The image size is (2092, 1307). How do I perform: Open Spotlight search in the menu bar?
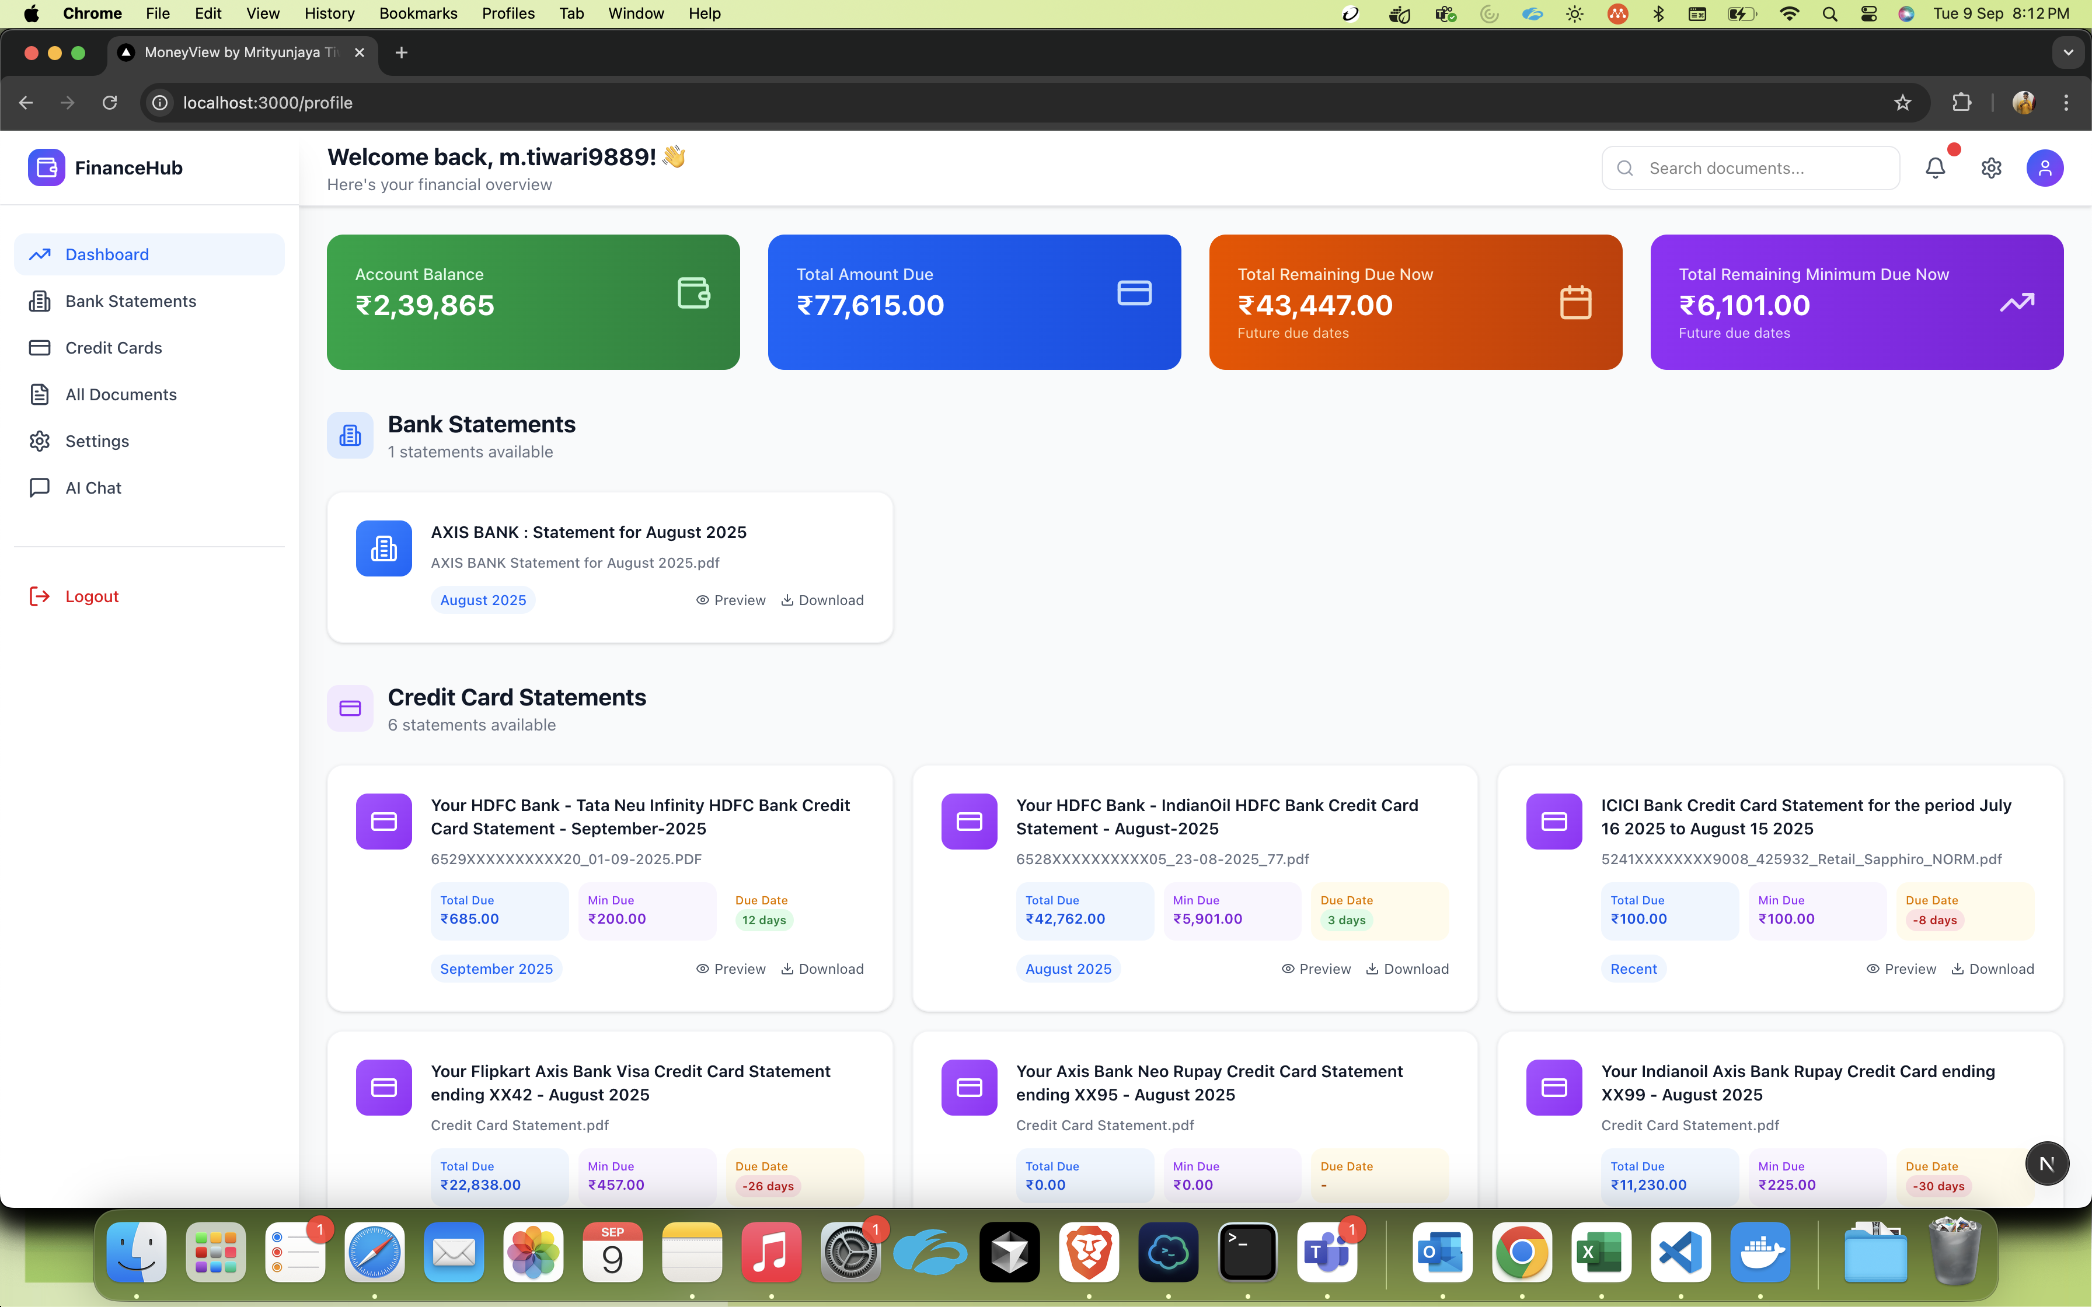(x=1829, y=14)
